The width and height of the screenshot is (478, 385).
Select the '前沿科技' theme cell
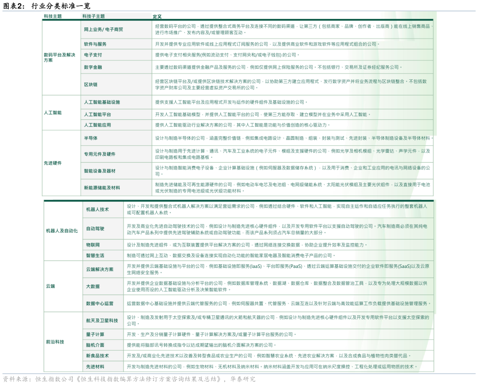63,342
